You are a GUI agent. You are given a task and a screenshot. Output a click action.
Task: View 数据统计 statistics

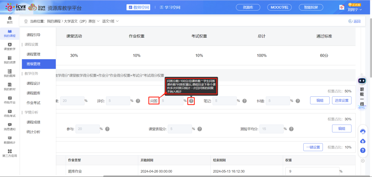(10, 141)
